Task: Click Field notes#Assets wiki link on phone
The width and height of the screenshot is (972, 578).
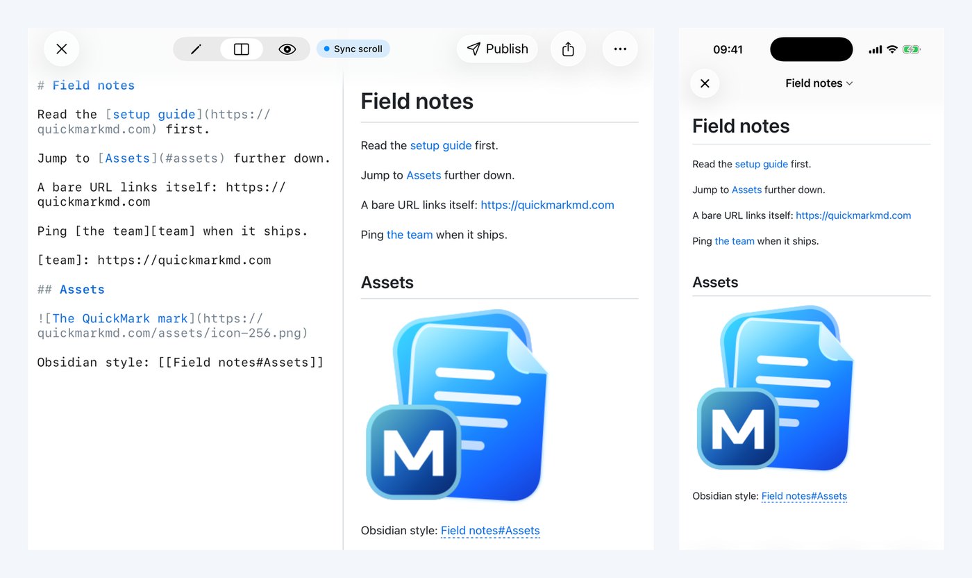Action: 804,496
